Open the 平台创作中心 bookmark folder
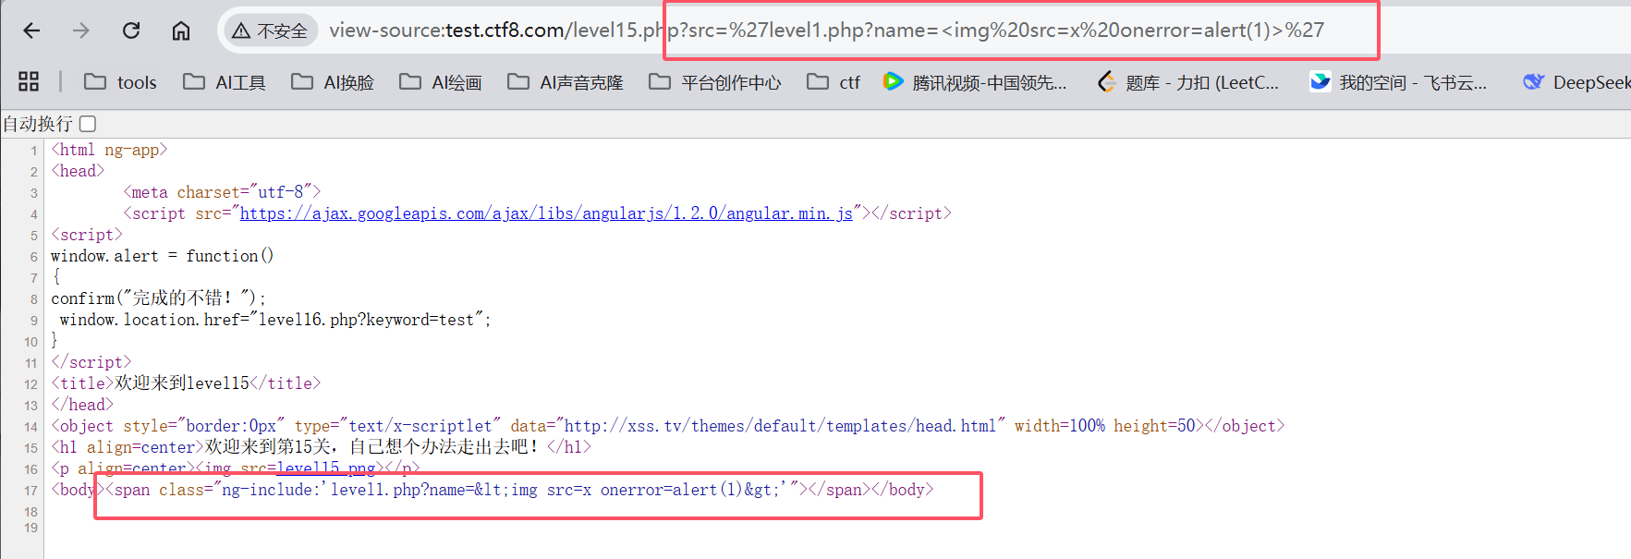The height and width of the screenshot is (559, 1631). (x=715, y=82)
